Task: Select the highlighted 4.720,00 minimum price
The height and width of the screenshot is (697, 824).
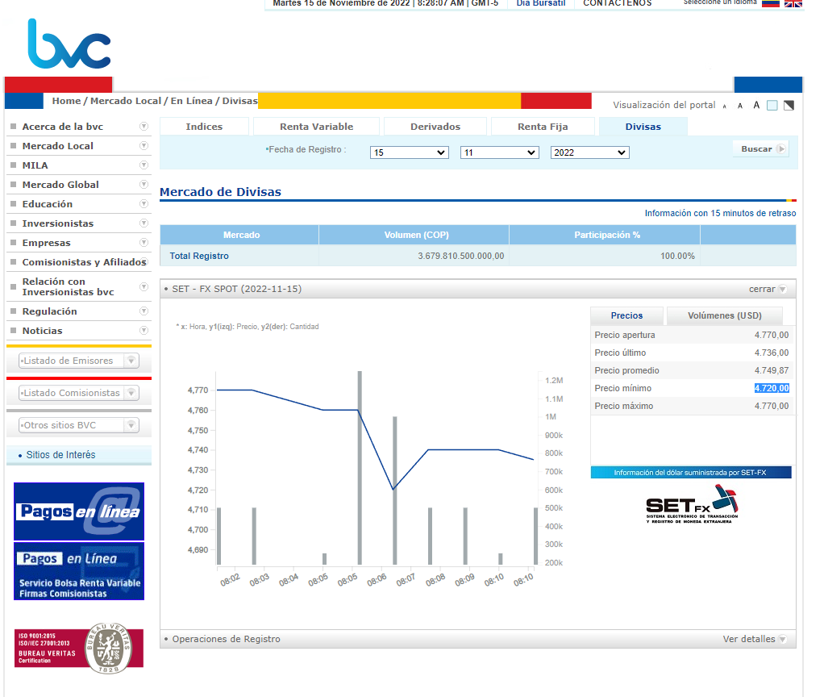Action: click(x=772, y=388)
